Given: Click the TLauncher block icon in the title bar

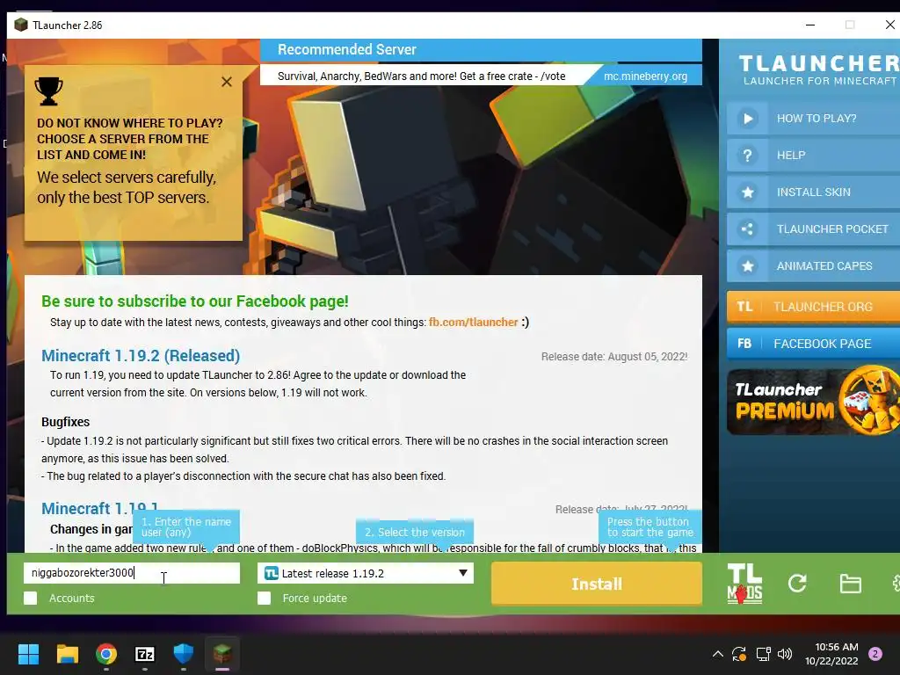Looking at the screenshot, I should (21, 25).
